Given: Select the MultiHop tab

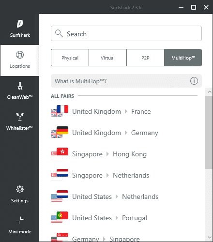Looking at the screenshot, I should (183, 58).
